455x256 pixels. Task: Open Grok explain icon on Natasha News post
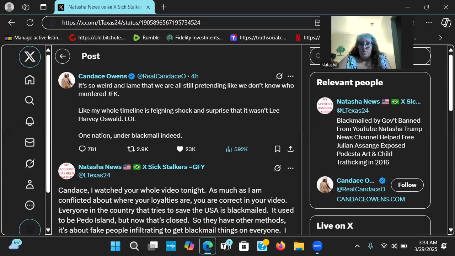278,168
